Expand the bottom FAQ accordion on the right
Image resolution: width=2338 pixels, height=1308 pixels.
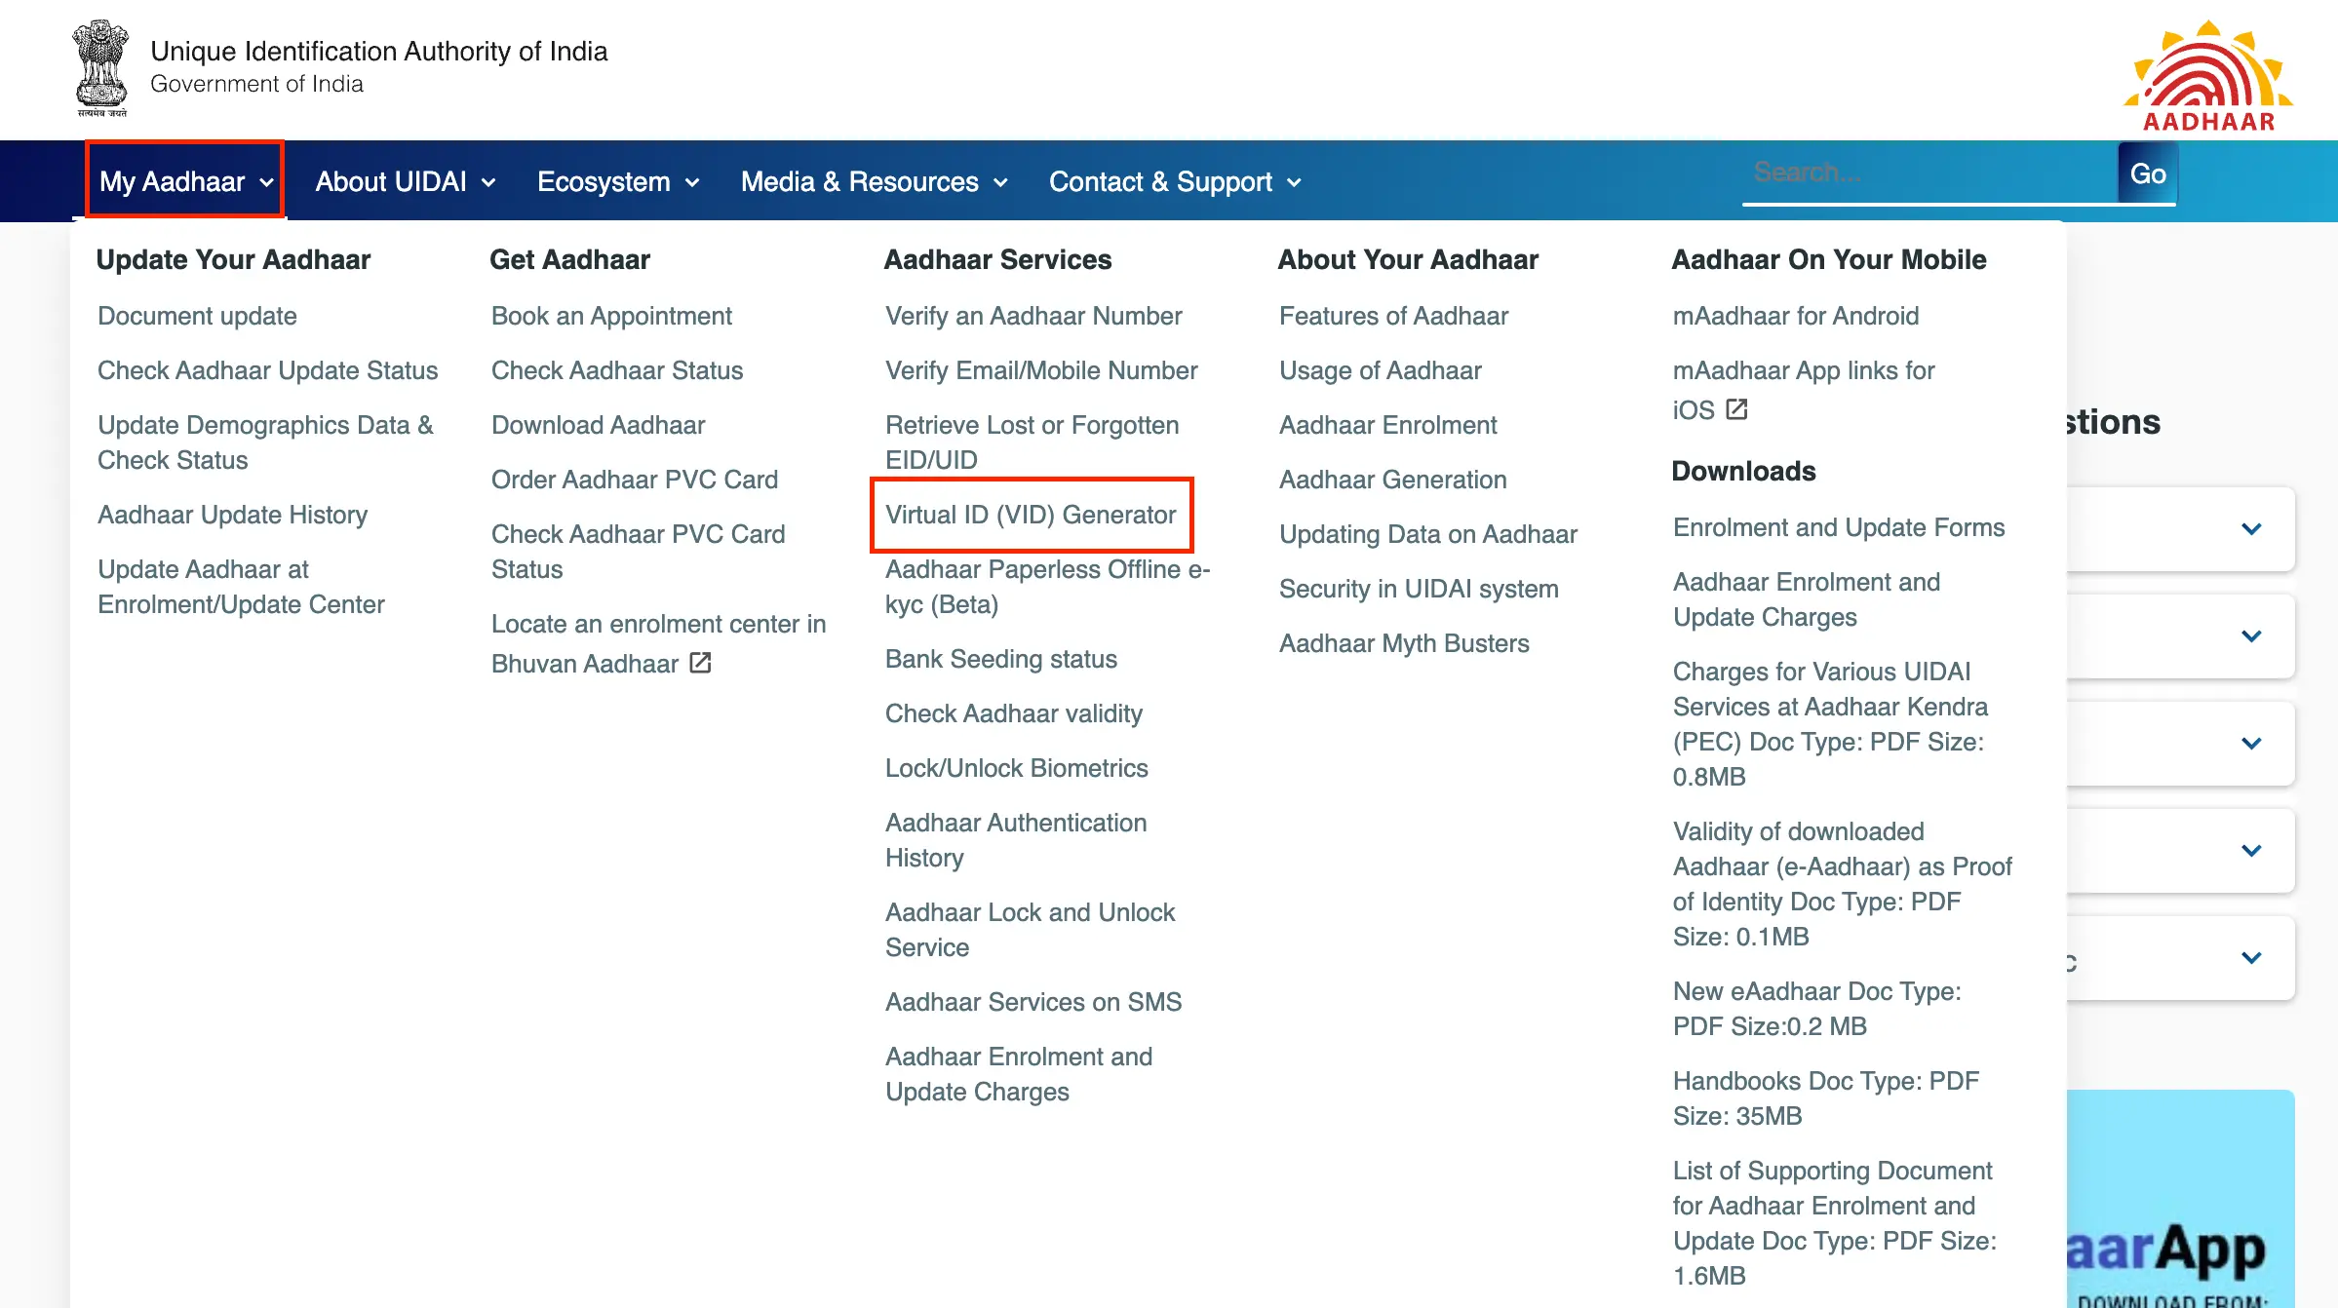[x=2250, y=957]
